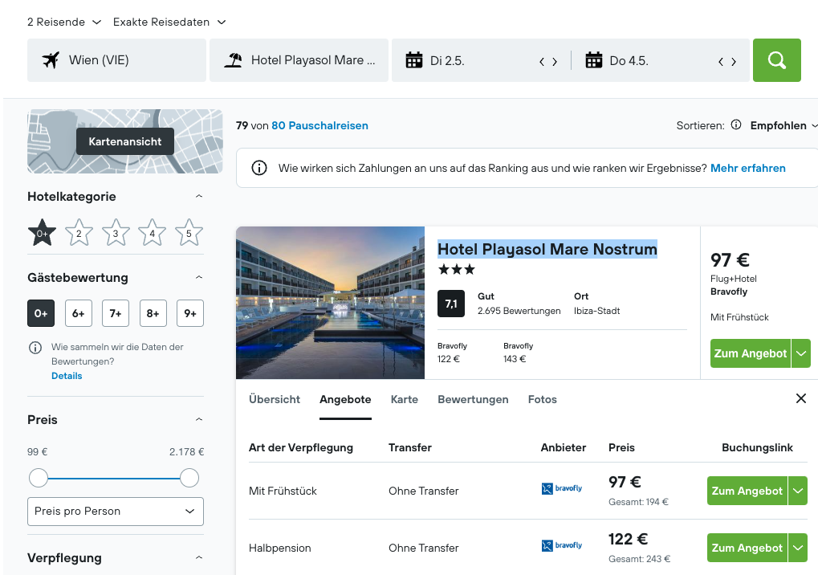Viewport: 818px width, 575px height.
Task: Click Zum Angebot for Mit Frühstück offer
Action: (x=747, y=491)
